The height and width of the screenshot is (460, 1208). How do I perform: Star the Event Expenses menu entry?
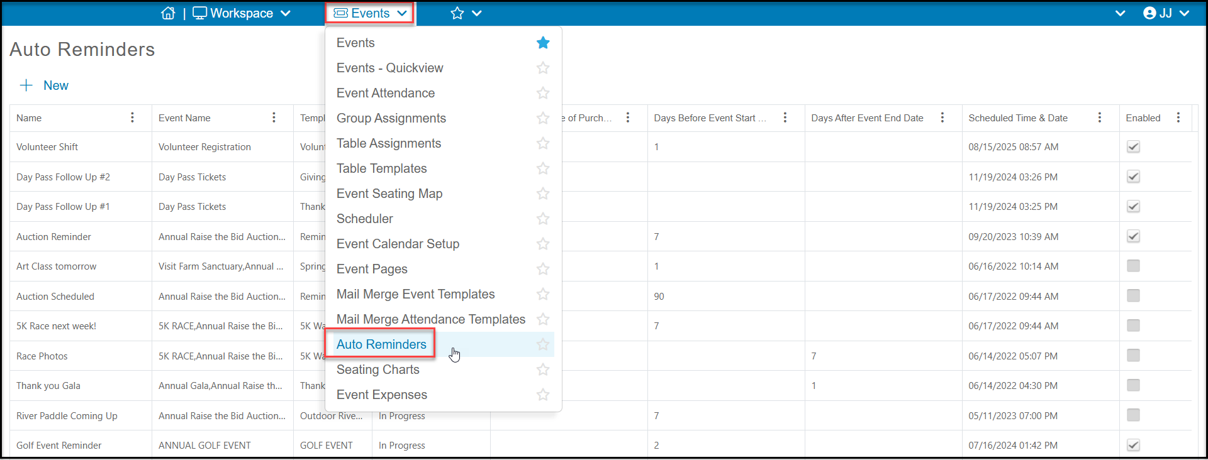point(543,395)
